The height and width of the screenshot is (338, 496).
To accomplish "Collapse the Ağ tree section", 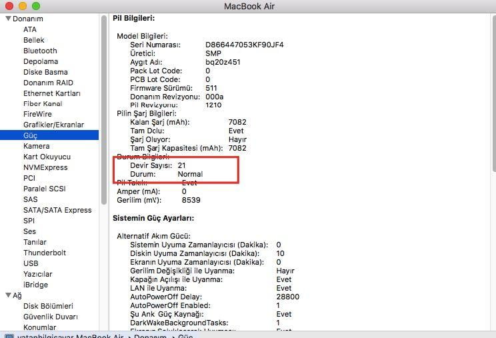I will [x=7, y=295].
